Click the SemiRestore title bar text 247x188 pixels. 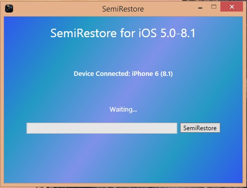tap(123, 9)
